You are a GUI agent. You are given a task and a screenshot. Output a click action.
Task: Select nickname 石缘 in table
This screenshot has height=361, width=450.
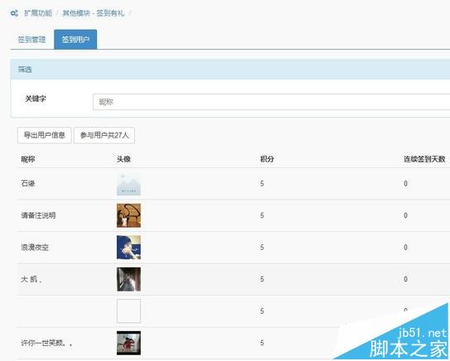[x=28, y=184]
